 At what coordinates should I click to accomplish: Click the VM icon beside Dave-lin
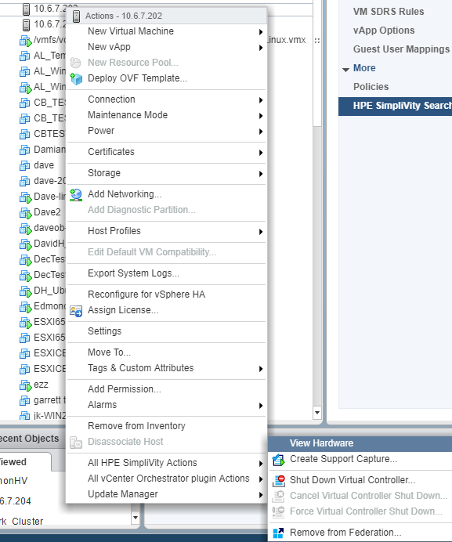pos(25,197)
